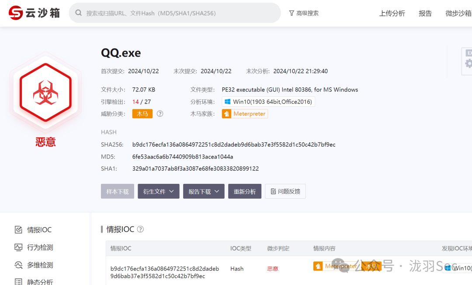Click the 问题反馈 button

[x=285, y=191]
